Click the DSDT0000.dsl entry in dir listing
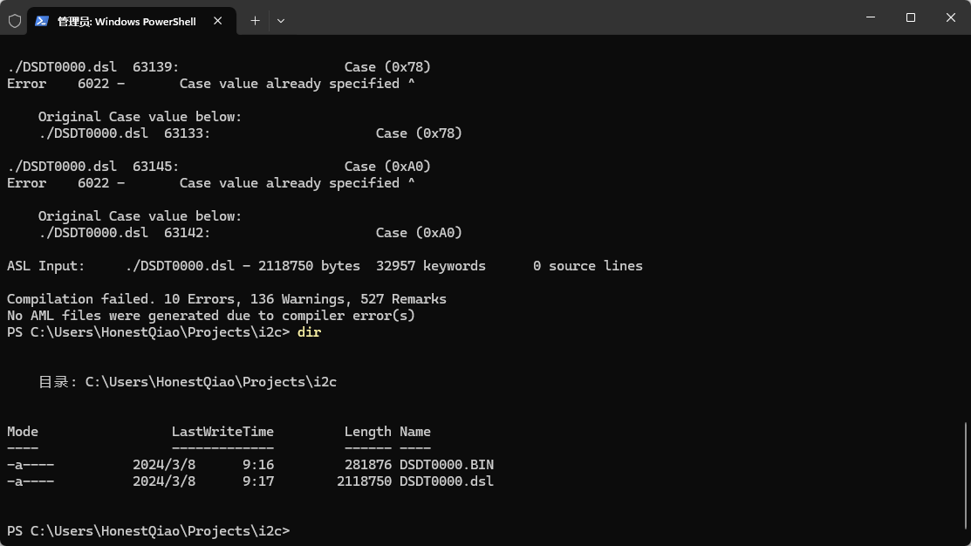Image resolution: width=971 pixels, height=546 pixels. click(x=446, y=481)
